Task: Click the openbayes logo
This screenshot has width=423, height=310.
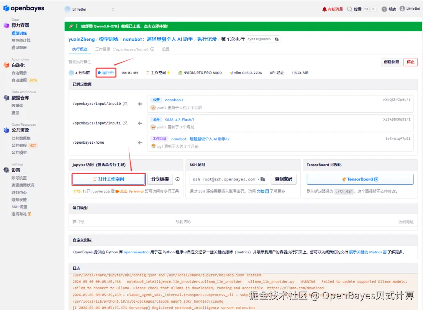Action: [x=24, y=8]
